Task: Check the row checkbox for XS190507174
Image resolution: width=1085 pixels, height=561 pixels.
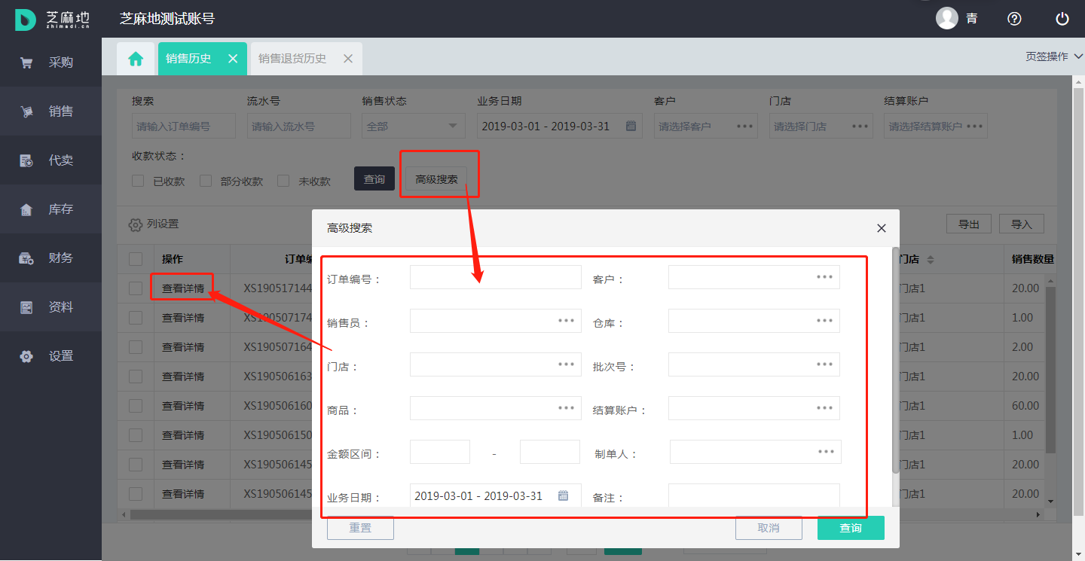Action: point(136,318)
